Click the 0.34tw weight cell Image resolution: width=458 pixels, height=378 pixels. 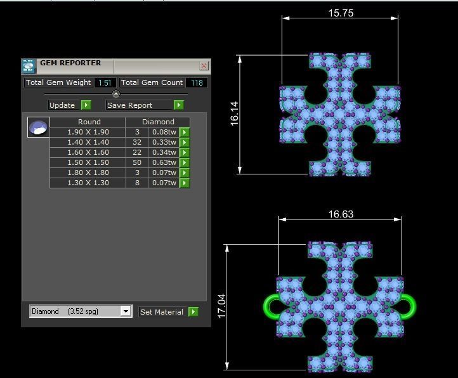coord(164,152)
